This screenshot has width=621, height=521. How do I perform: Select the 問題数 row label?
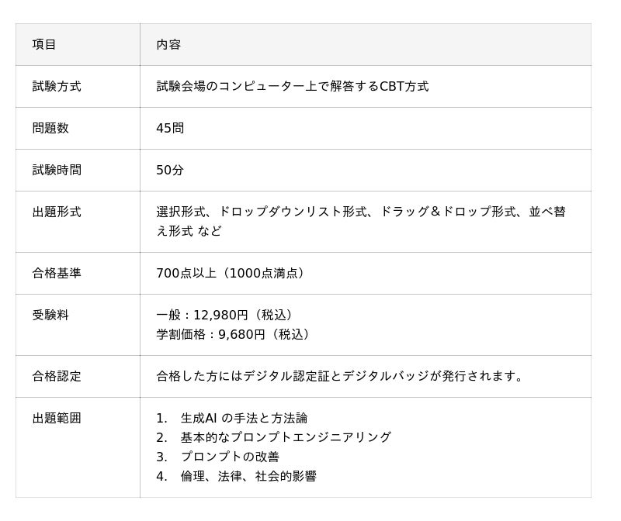50,128
